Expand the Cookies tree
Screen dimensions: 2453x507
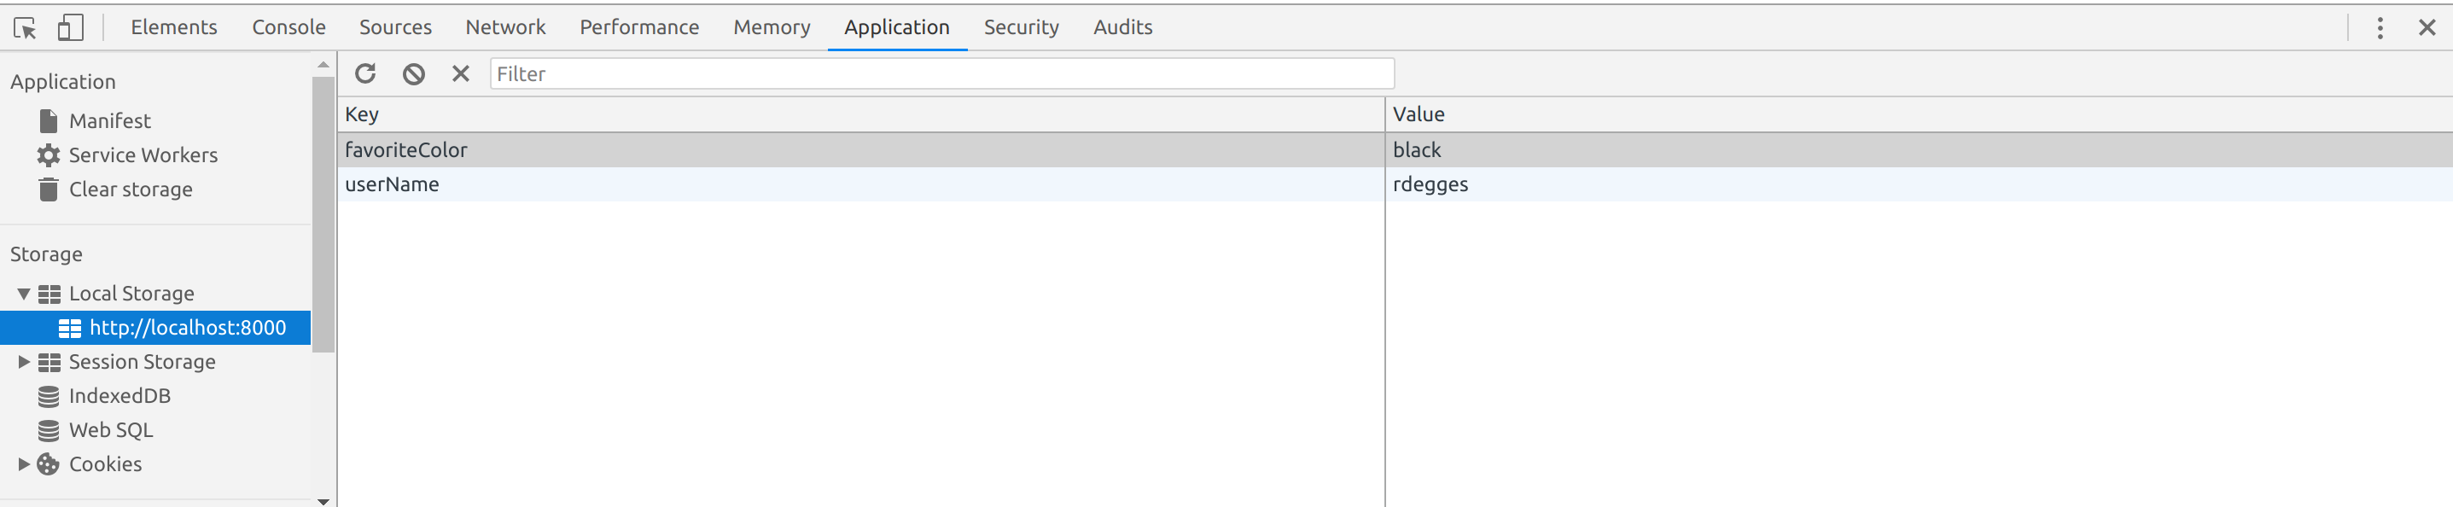pyautogui.click(x=24, y=464)
